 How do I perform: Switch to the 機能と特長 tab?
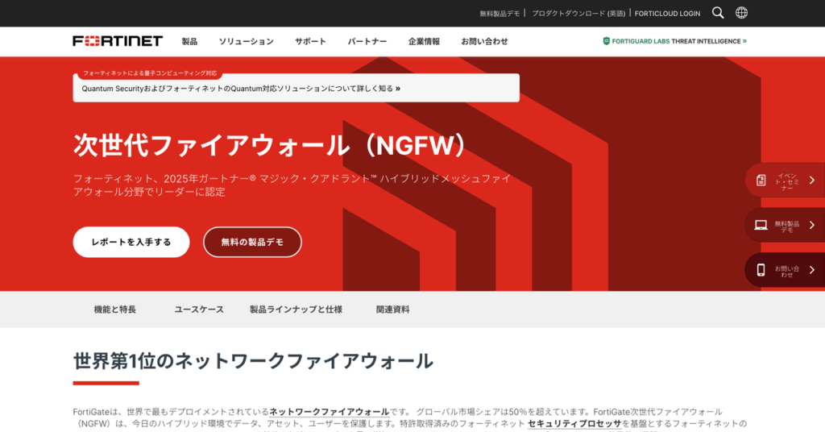pos(114,309)
